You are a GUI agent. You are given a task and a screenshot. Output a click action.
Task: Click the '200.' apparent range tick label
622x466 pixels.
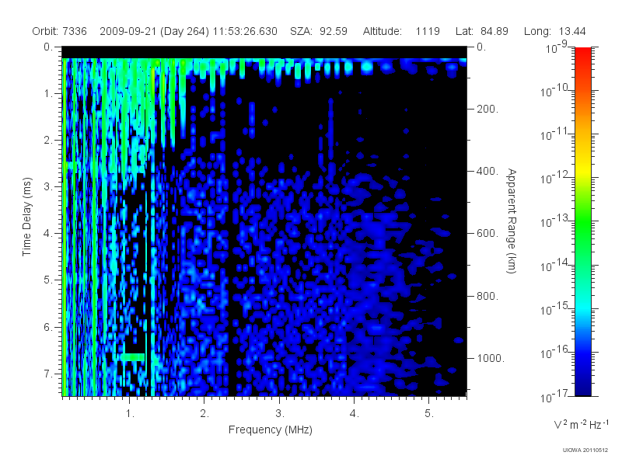tap(487, 109)
